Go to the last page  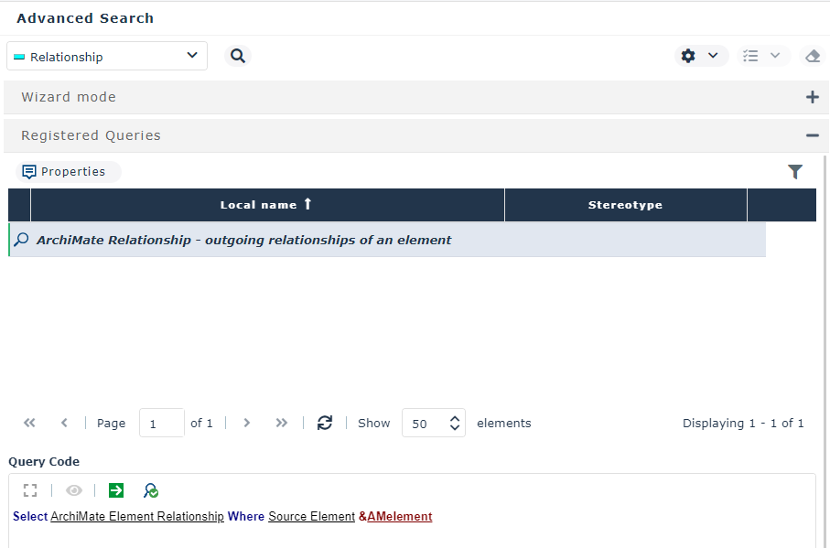(x=282, y=423)
